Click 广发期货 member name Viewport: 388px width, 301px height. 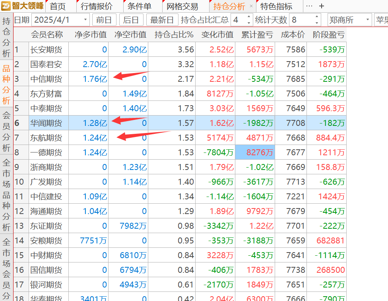click(46, 182)
